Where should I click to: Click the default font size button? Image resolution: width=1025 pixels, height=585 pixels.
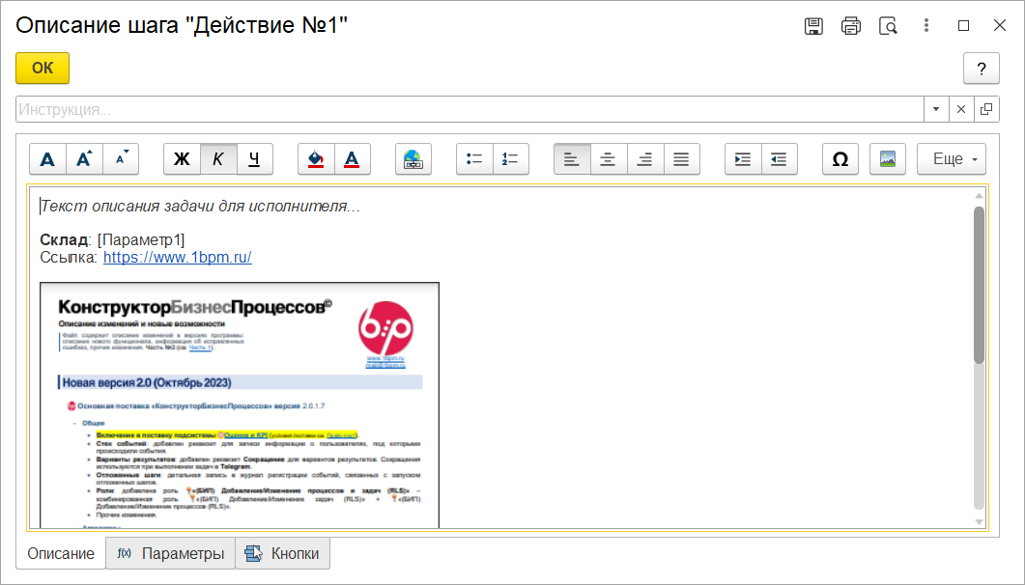click(47, 159)
